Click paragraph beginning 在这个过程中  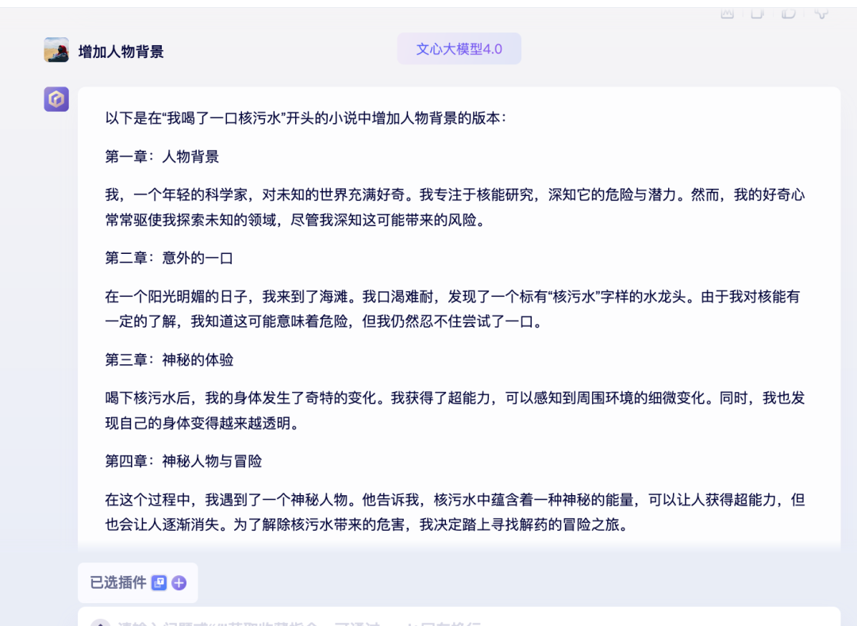point(455,513)
